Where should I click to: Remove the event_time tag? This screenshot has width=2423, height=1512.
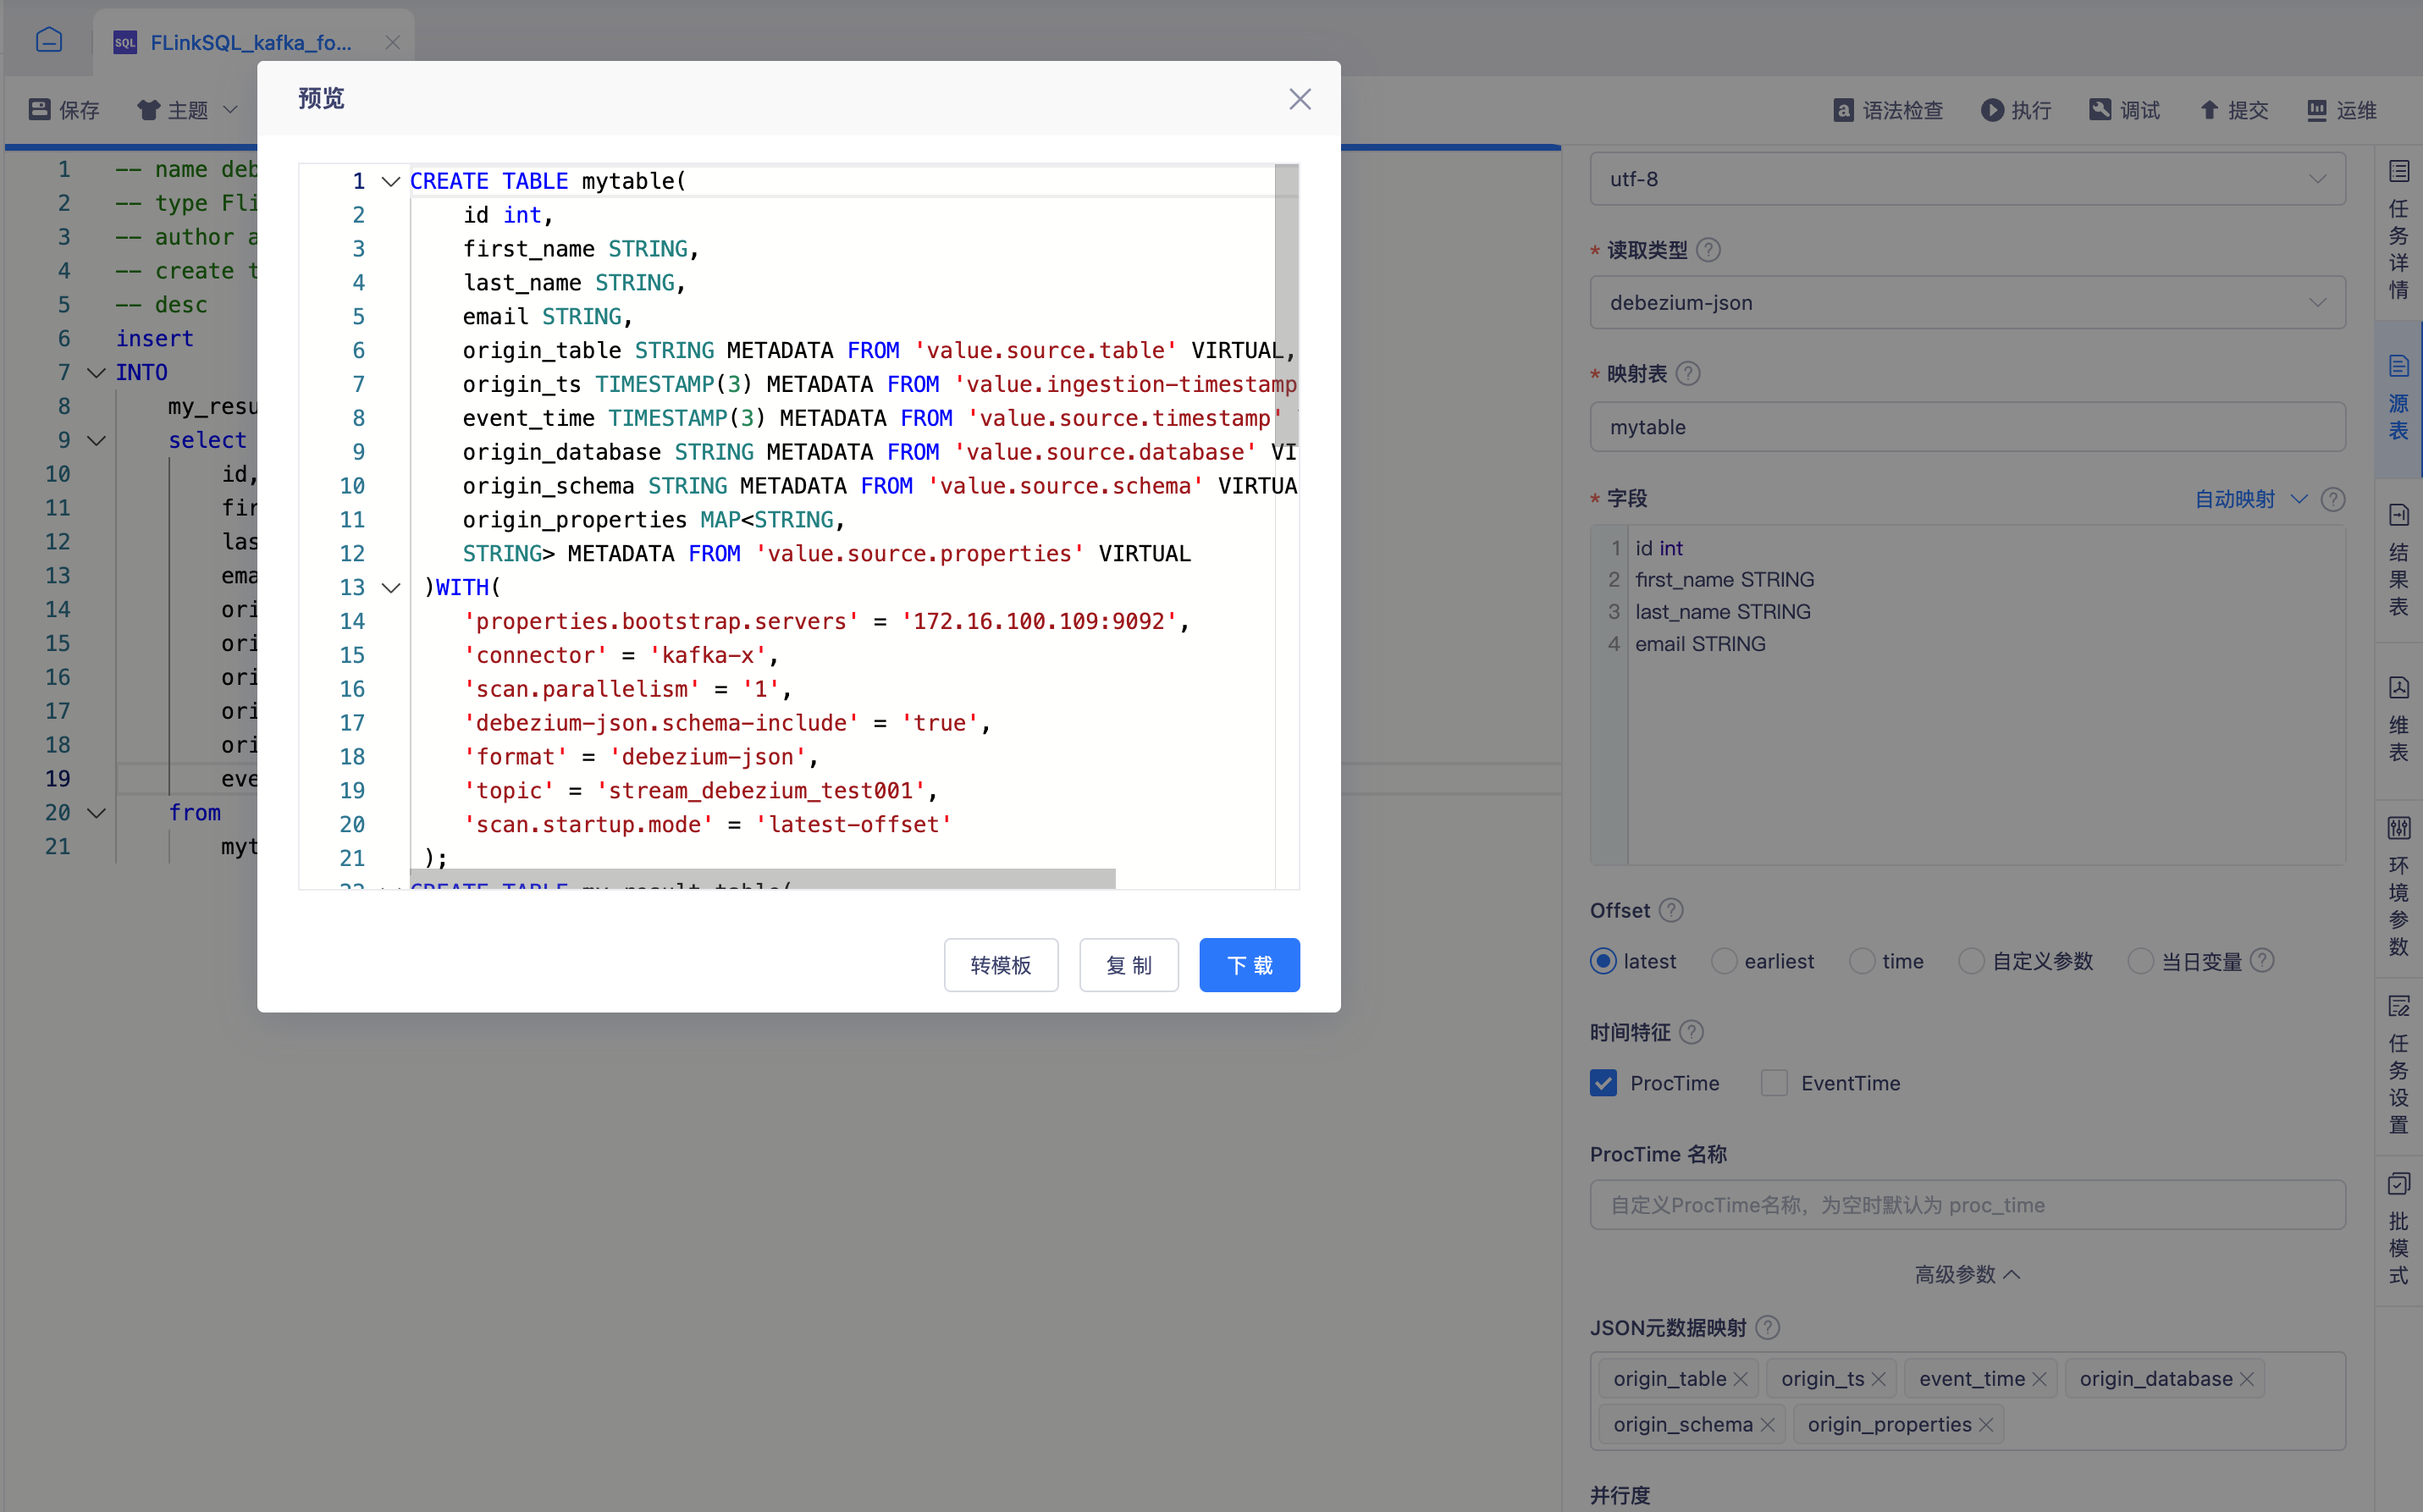tap(2040, 1379)
